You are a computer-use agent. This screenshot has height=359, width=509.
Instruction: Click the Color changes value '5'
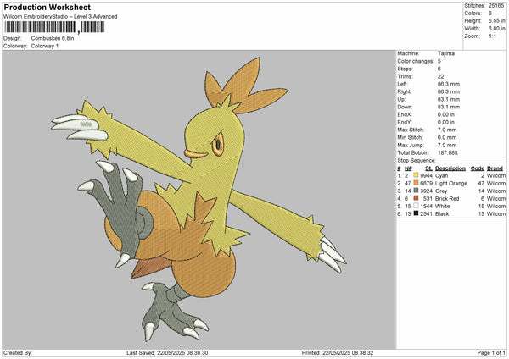pos(439,61)
